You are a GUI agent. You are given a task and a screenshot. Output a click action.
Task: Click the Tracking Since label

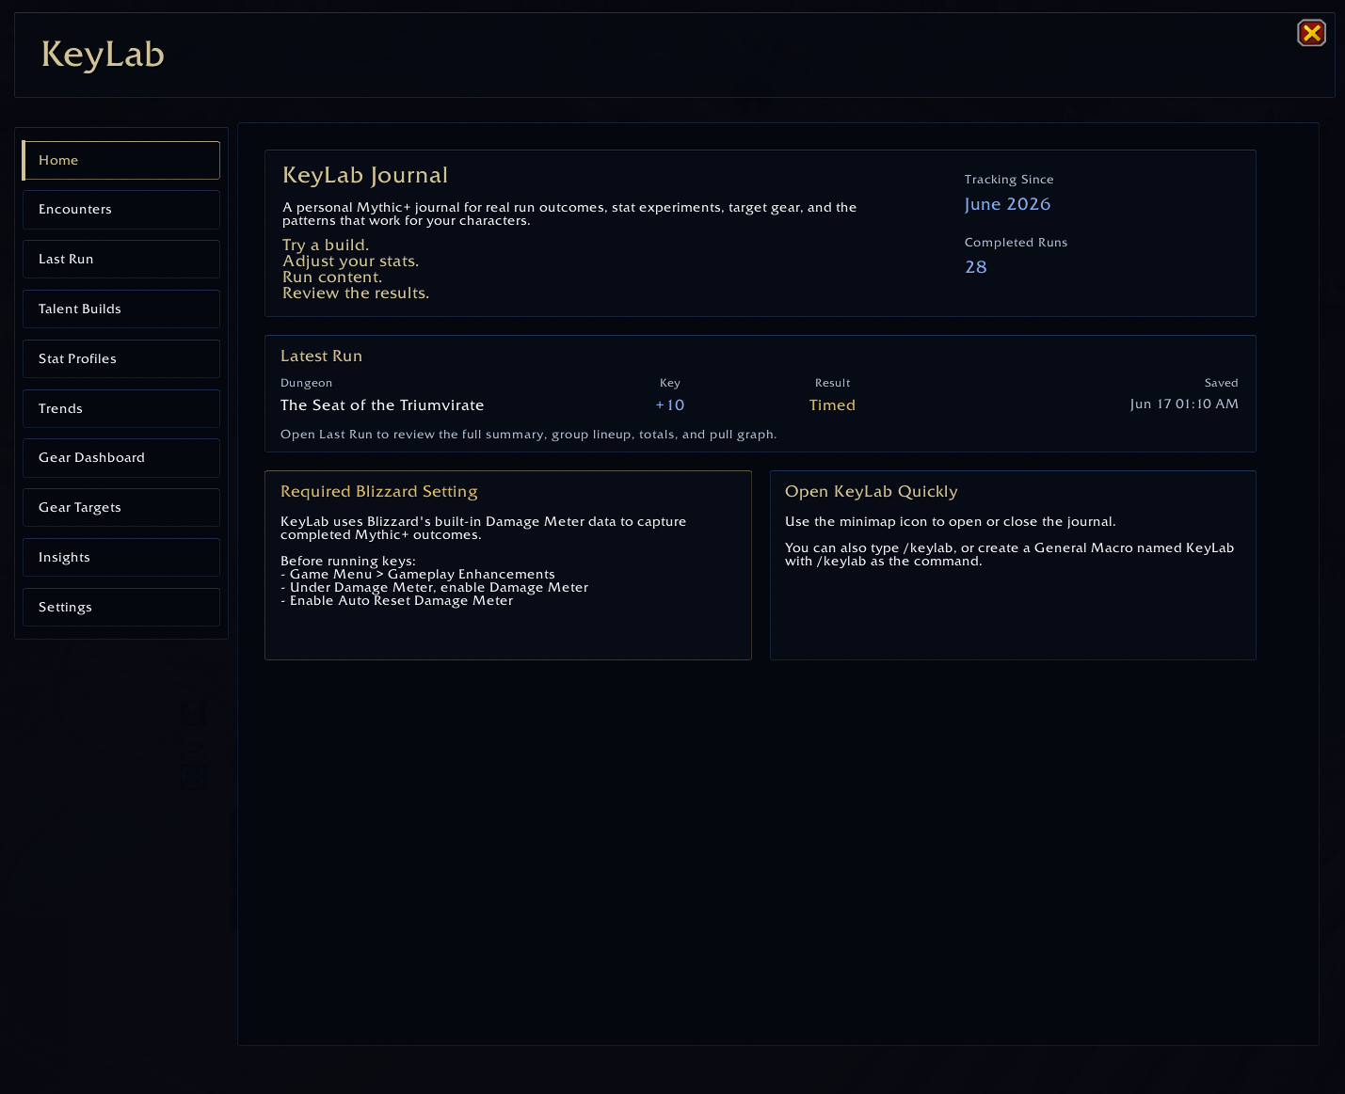coord(1009,180)
